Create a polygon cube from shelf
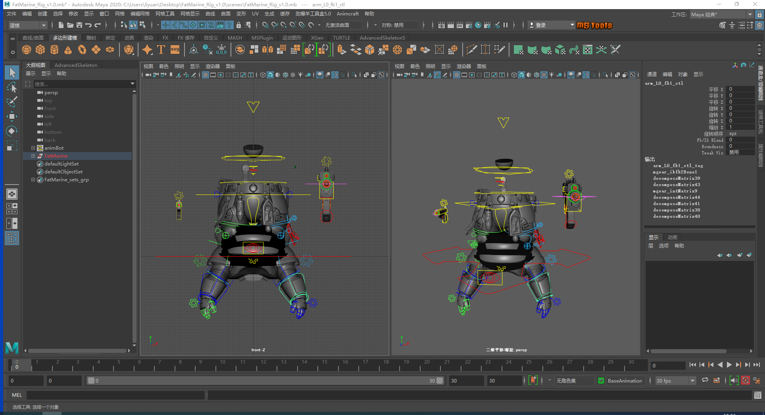 pyautogui.click(x=40, y=50)
